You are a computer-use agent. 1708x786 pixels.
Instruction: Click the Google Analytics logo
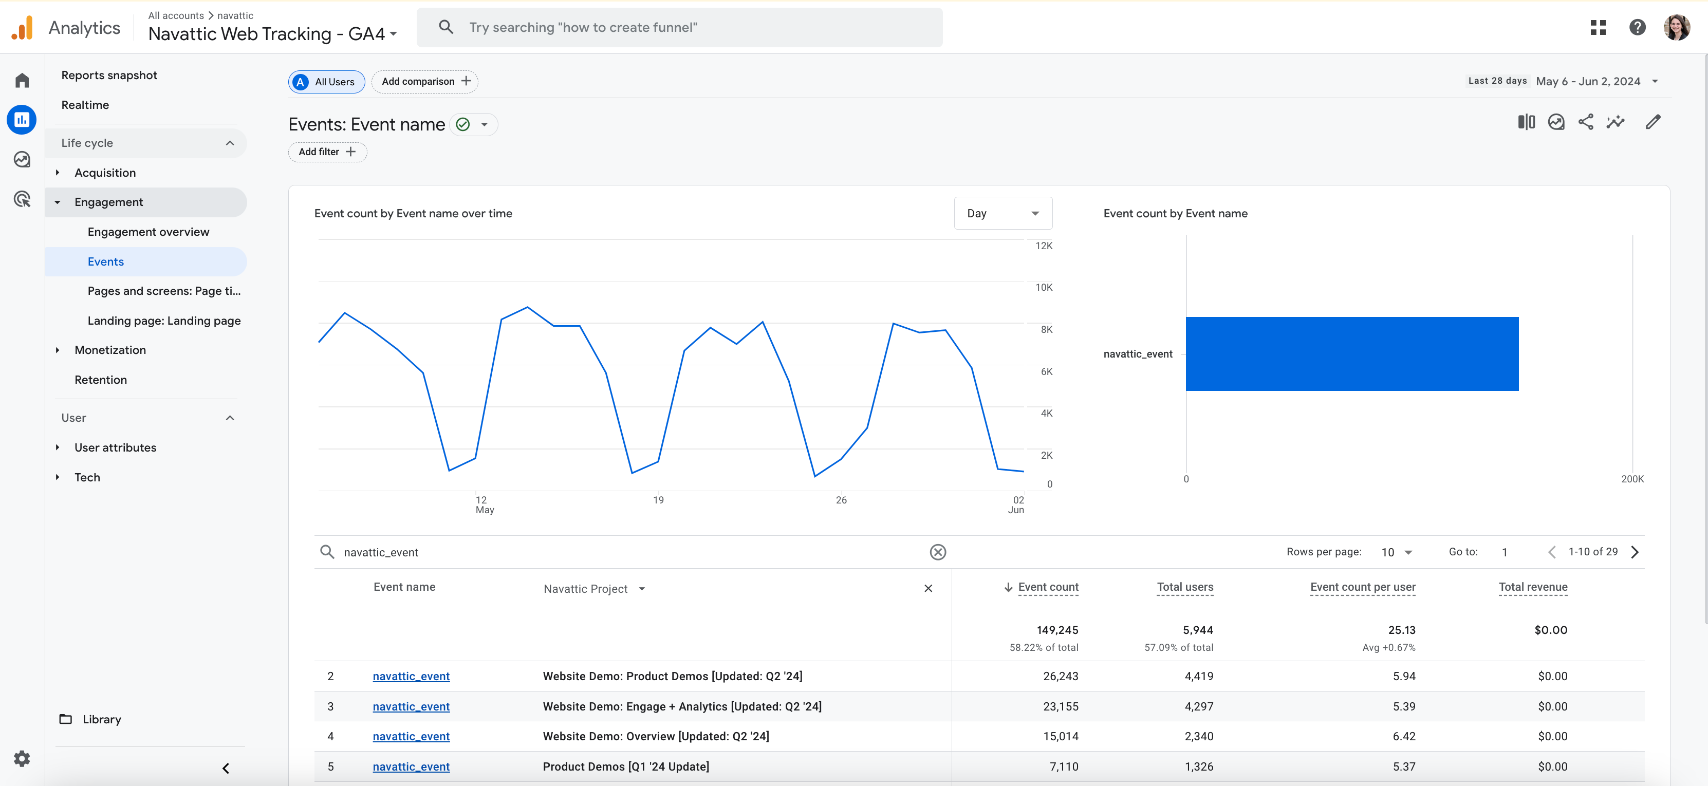[x=22, y=28]
